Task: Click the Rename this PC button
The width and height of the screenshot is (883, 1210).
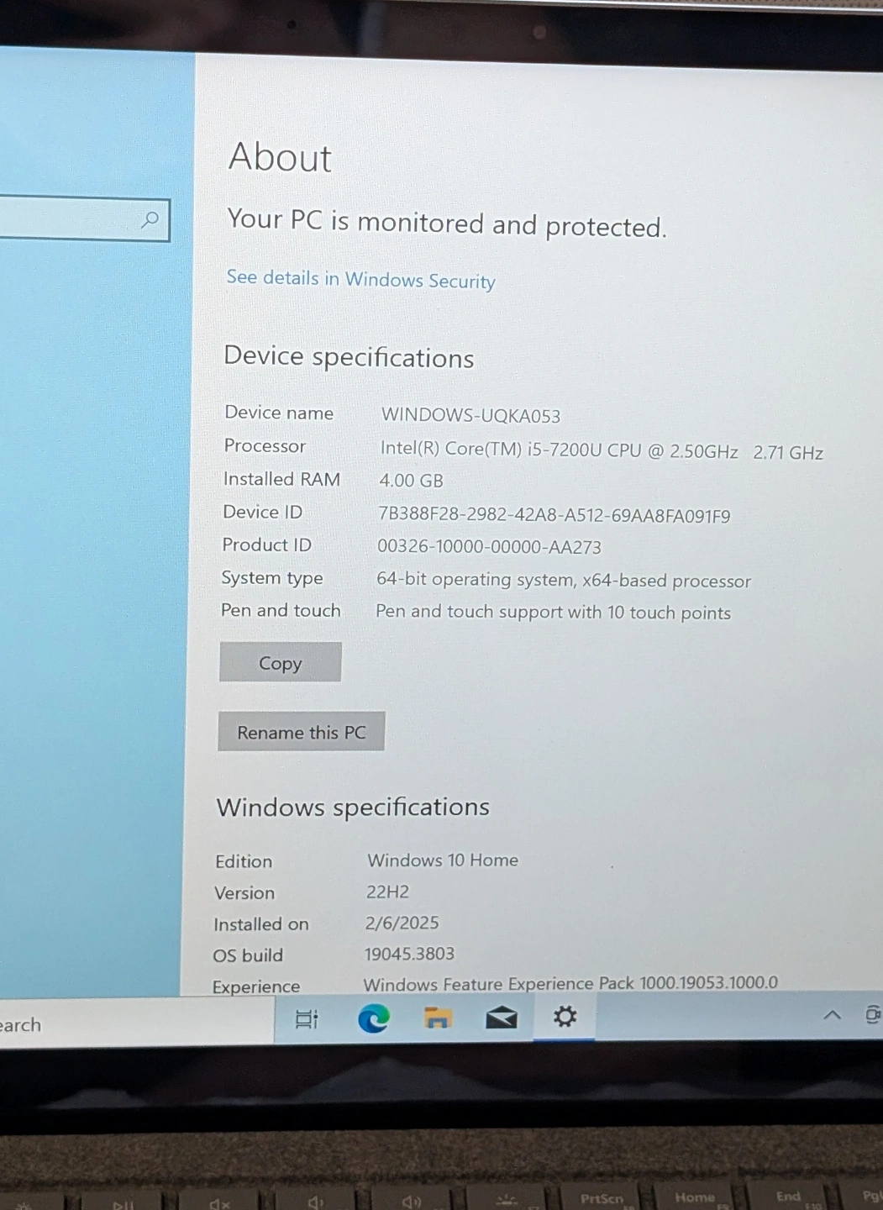Action: pyautogui.click(x=301, y=732)
